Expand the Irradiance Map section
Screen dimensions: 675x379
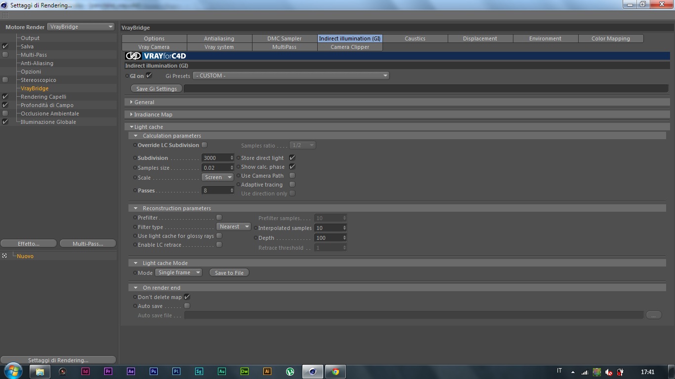point(131,114)
